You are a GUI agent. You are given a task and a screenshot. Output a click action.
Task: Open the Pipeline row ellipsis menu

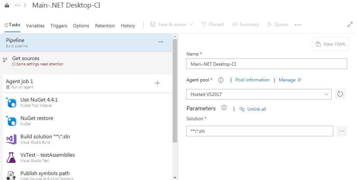161,42
